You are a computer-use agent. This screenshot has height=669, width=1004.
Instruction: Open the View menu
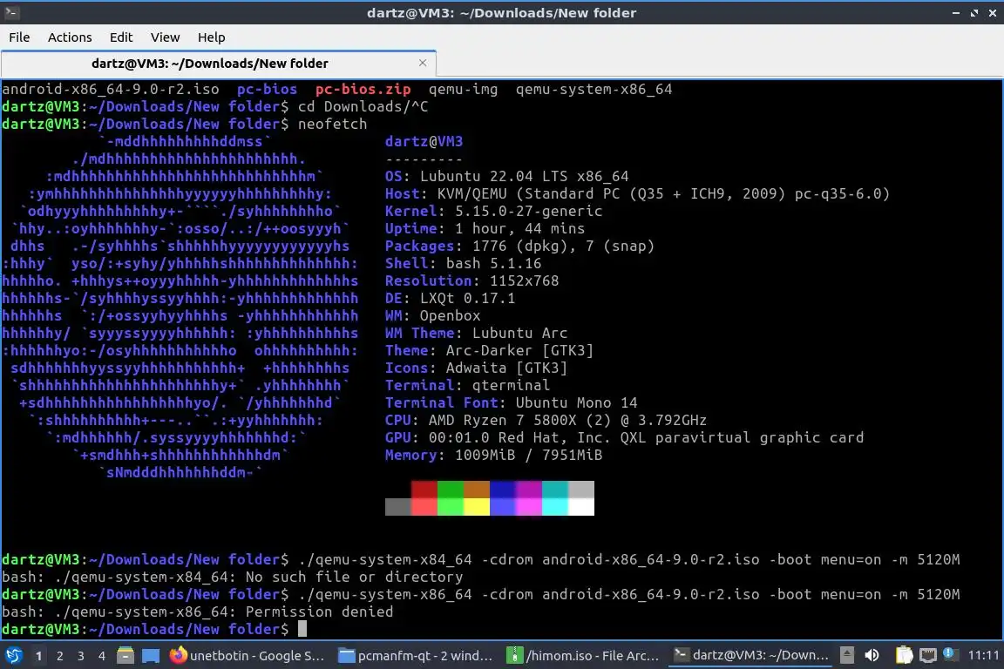coord(166,37)
